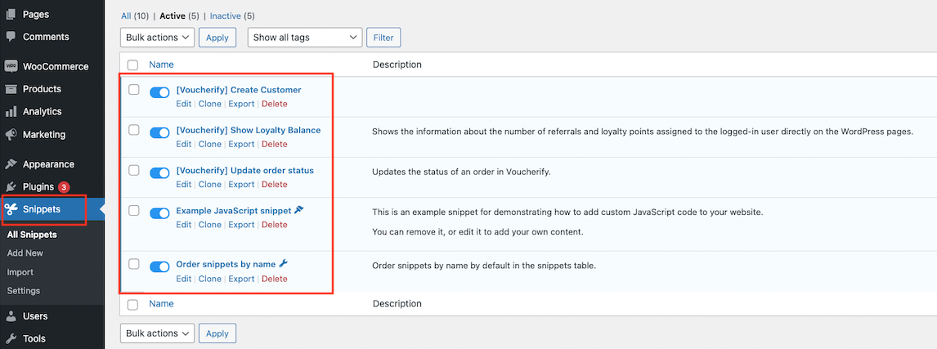Viewport: 937px width, 349px height.
Task: Click the Pages icon in sidebar
Action: coord(11,15)
